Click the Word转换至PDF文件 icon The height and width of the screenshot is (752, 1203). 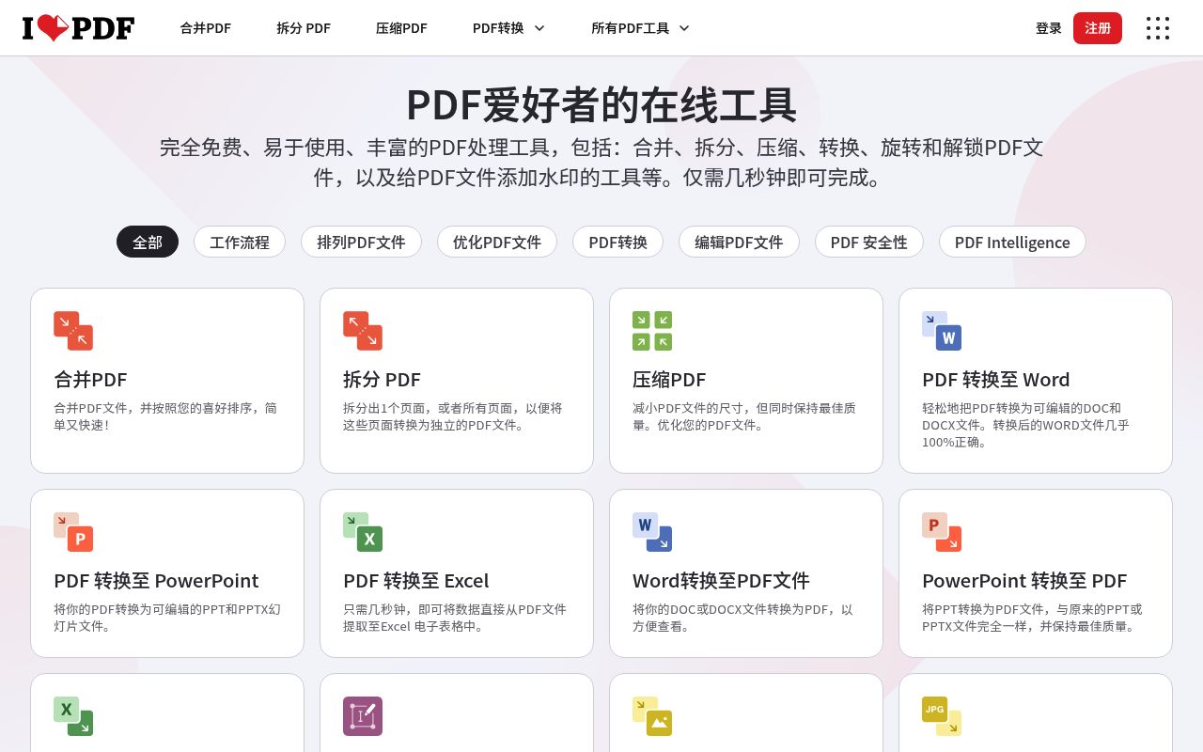pos(652,532)
